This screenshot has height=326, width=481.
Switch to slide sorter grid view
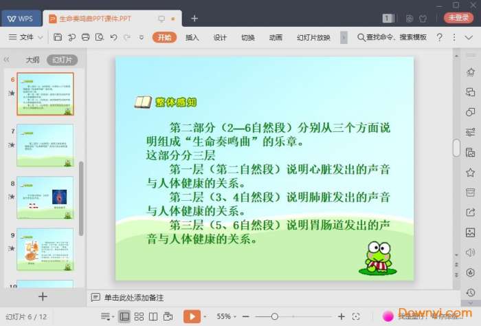coord(139,316)
